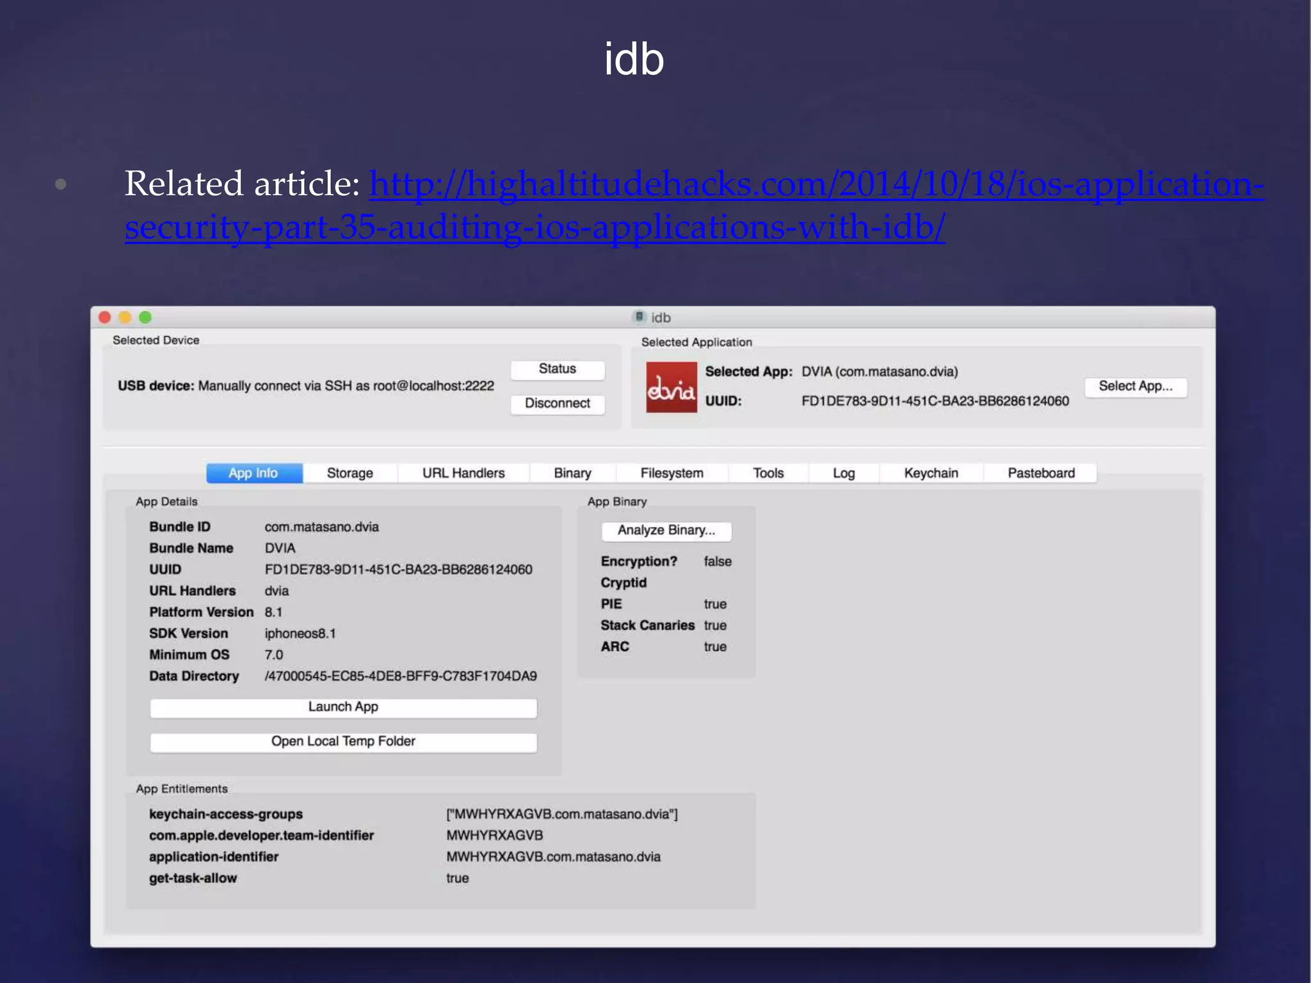Click the Stack Canaries value true

[x=715, y=625]
